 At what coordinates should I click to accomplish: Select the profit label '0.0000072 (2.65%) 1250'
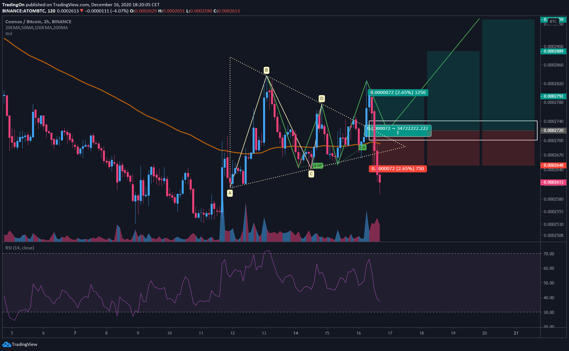coord(398,92)
